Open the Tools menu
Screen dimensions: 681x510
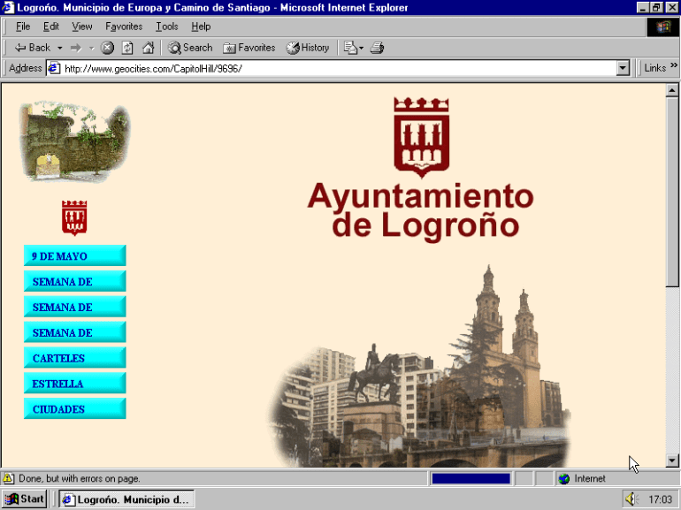coord(166,27)
